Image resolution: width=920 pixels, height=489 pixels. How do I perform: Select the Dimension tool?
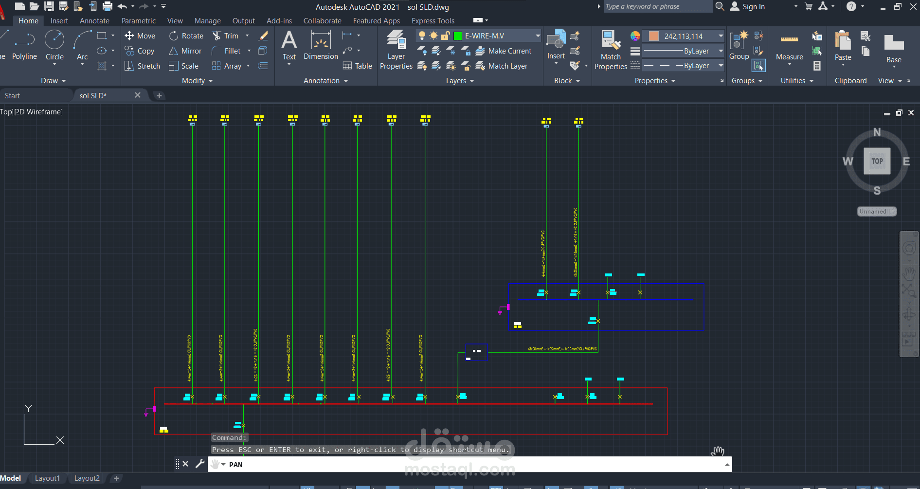(321, 46)
